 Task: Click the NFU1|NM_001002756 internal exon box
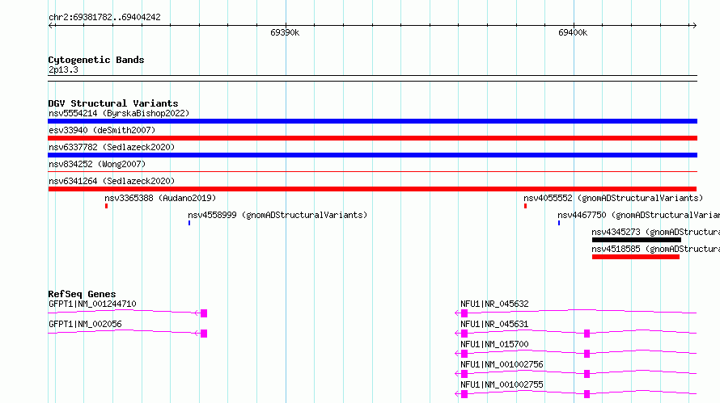[587, 374]
